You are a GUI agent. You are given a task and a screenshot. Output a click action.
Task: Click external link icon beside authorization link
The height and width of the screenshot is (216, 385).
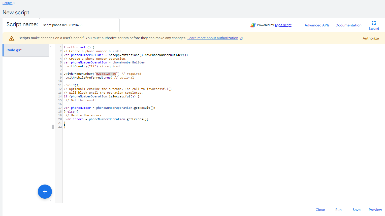click(x=241, y=38)
